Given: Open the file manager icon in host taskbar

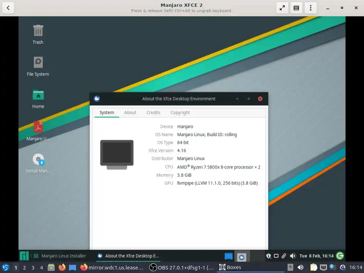Looking at the screenshot, I should point(51,267).
